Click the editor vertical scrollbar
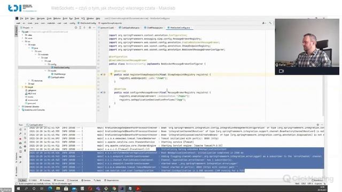Viewport: 342px width, 192px height. point(323,74)
